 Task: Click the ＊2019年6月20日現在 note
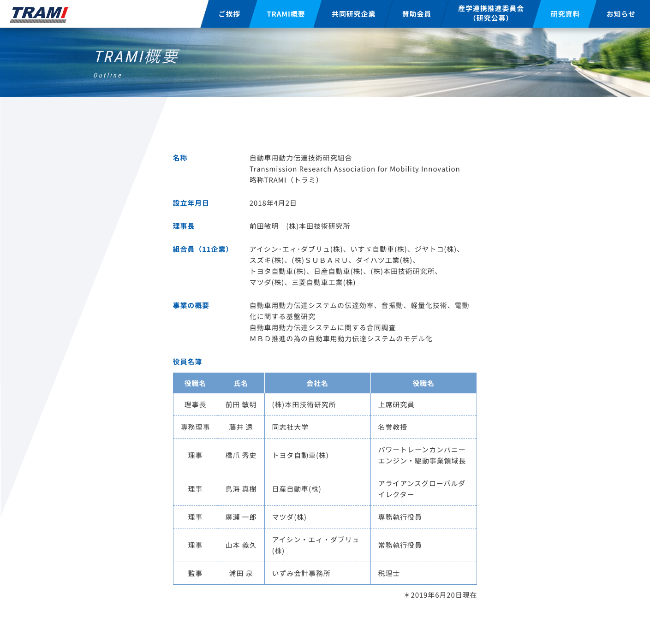(440, 595)
